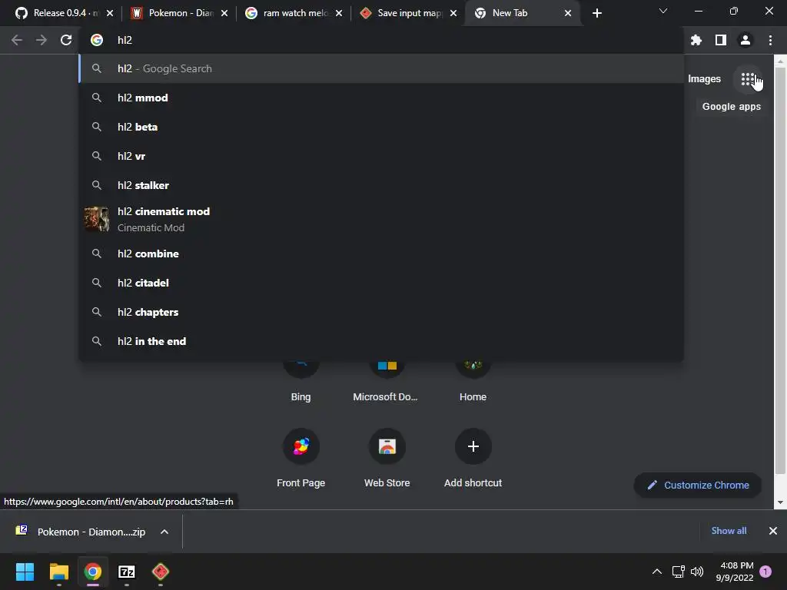Open the notification badge showing 1
787x590 pixels.
click(765, 572)
